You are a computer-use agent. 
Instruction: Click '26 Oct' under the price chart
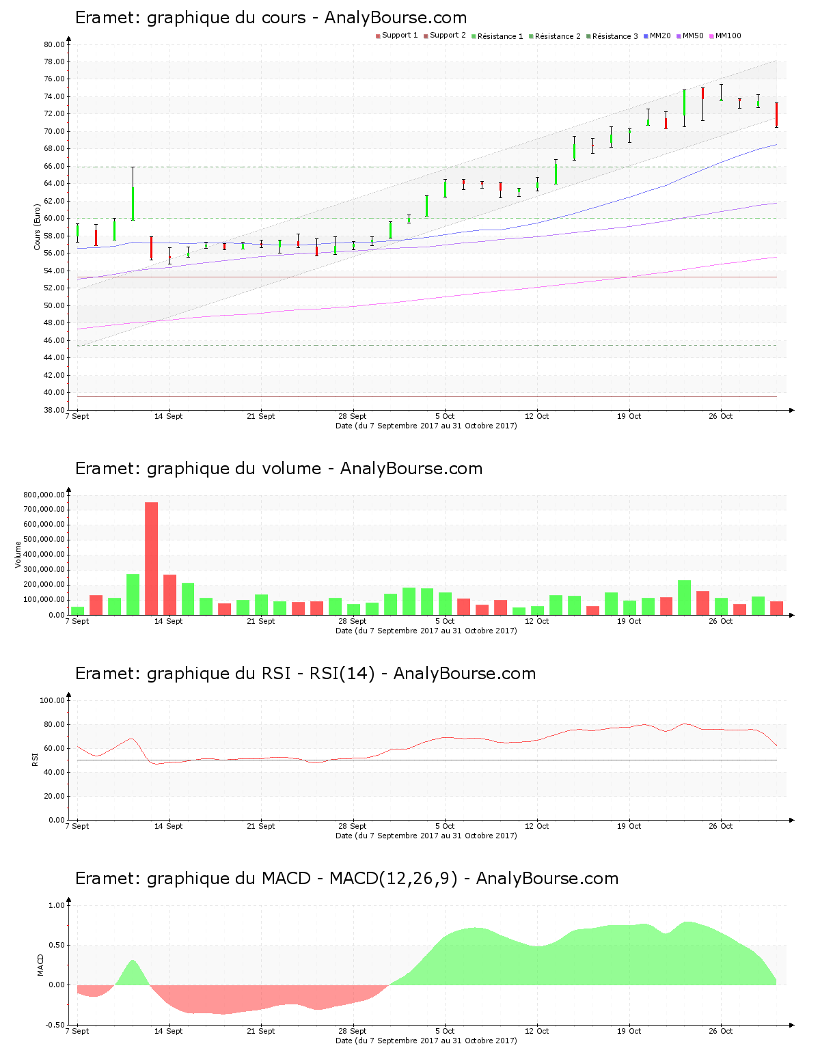coord(721,416)
